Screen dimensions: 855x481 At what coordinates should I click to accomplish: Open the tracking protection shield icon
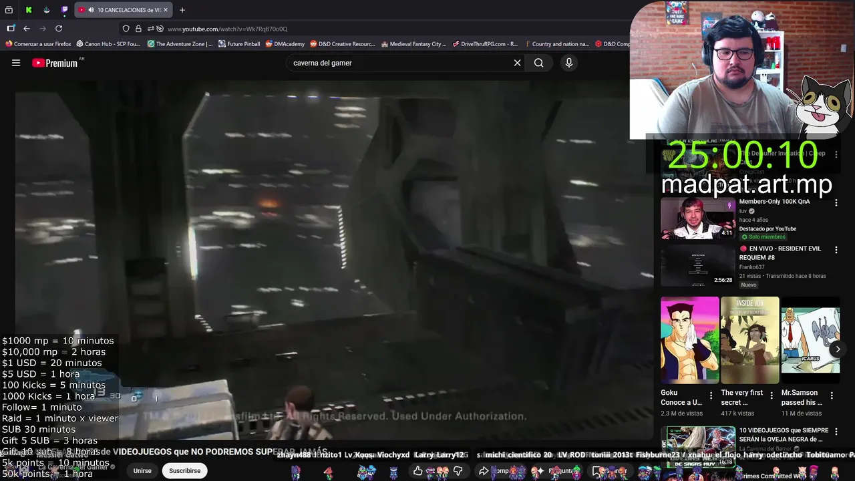pyautogui.click(x=126, y=29)
